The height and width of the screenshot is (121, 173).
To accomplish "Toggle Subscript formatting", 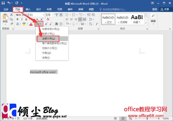I will pyautogui.click(x=37, y=19).
